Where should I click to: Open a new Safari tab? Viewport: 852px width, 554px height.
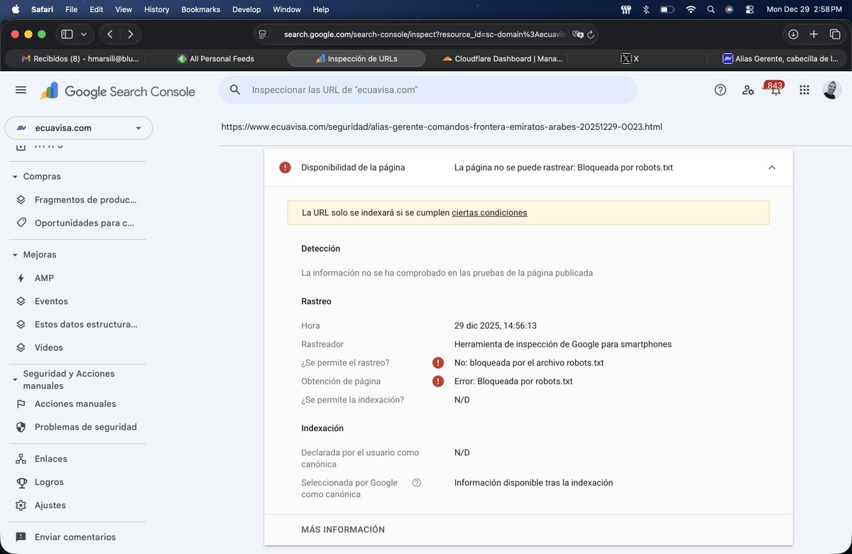(x=814, y=34)
